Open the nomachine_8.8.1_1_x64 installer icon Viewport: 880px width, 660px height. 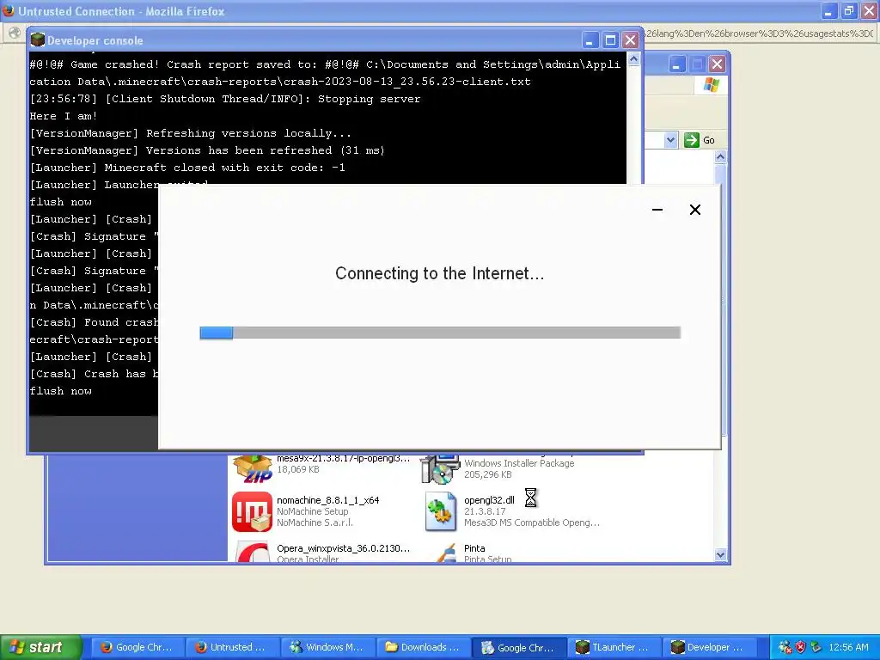coord(252,511)
